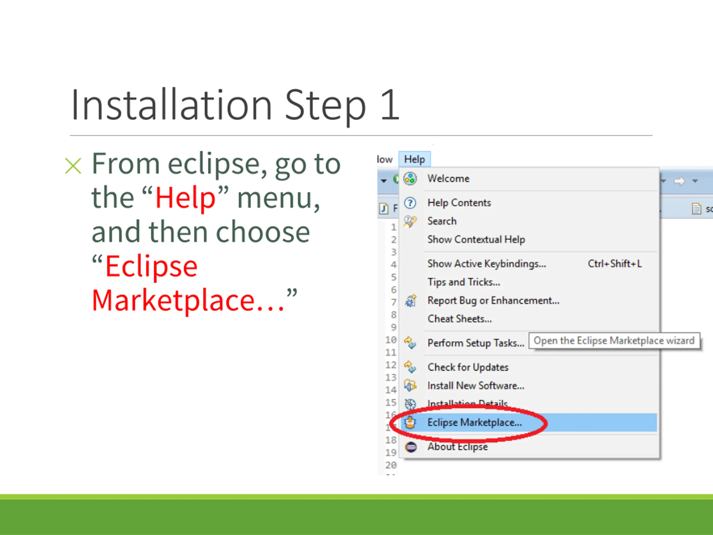This screenshot has width=713, height=535.
Task: Open Tips and Tricks...
Action: (x=529, y=282)
